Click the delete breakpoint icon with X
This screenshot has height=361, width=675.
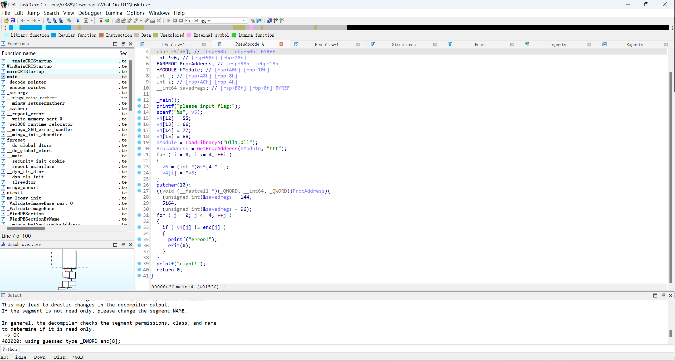(x=282, y=21)
